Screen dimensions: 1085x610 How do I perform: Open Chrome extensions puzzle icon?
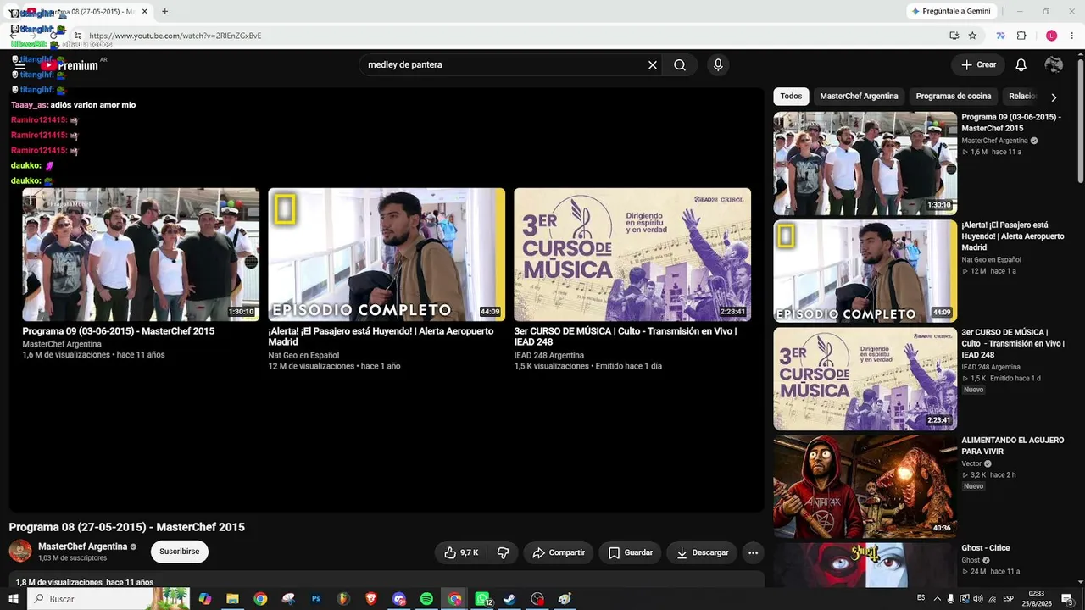1021,36
